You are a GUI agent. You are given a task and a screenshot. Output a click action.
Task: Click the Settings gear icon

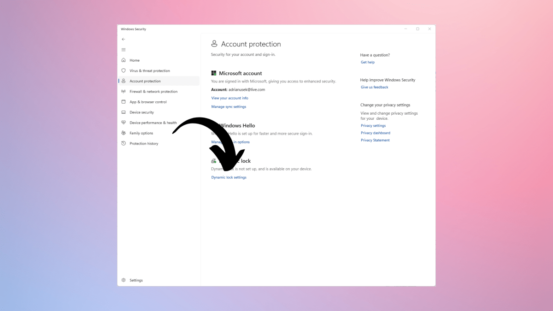pyautogui.click(x=124, y=280)
